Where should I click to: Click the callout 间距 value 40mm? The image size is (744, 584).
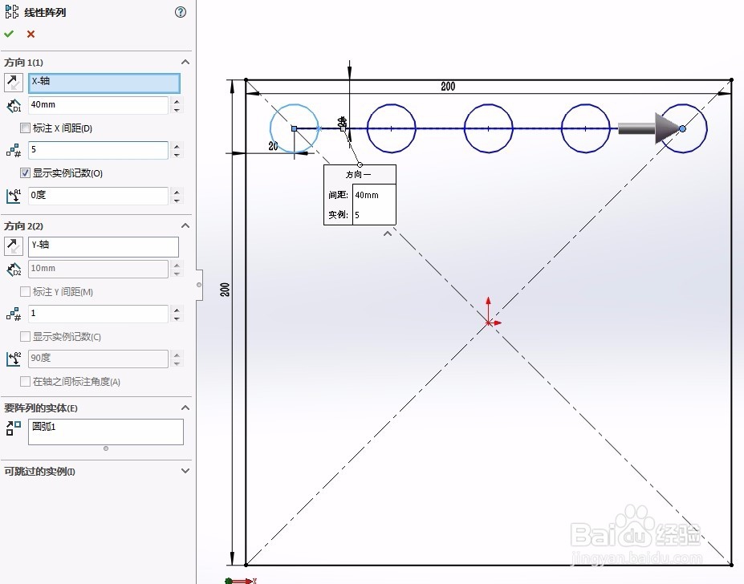pos(374,194)
